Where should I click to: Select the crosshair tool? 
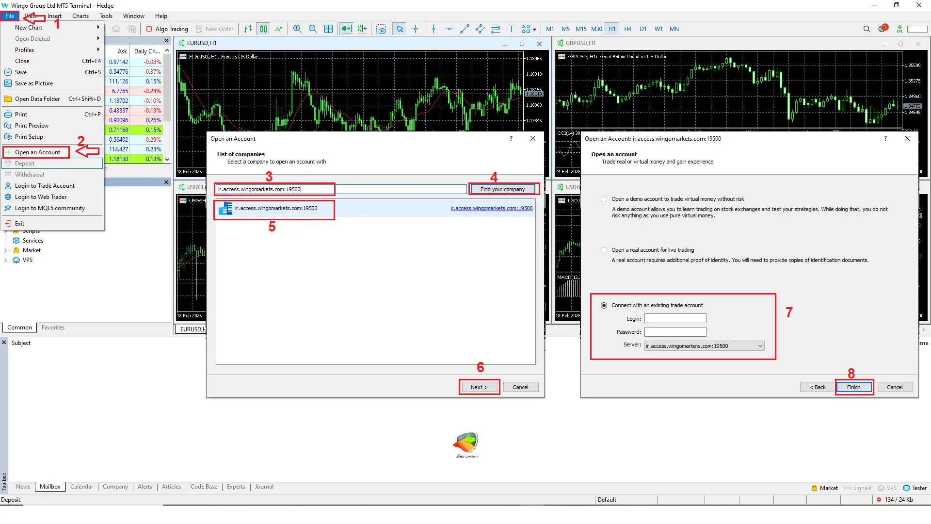(x=416, y=29)
